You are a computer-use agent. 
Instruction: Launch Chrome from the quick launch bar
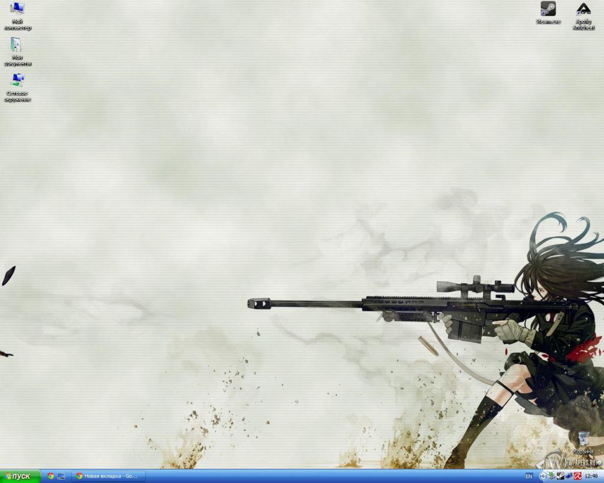(x=51, y=476)
